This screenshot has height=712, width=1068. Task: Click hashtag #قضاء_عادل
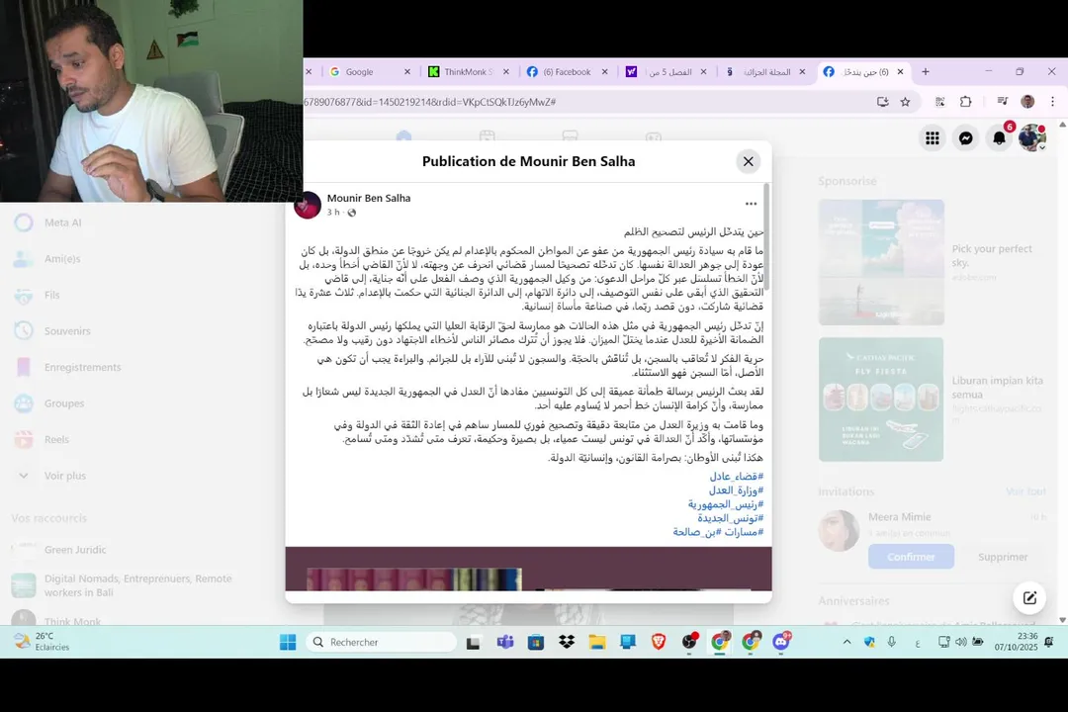coord(737,477)
